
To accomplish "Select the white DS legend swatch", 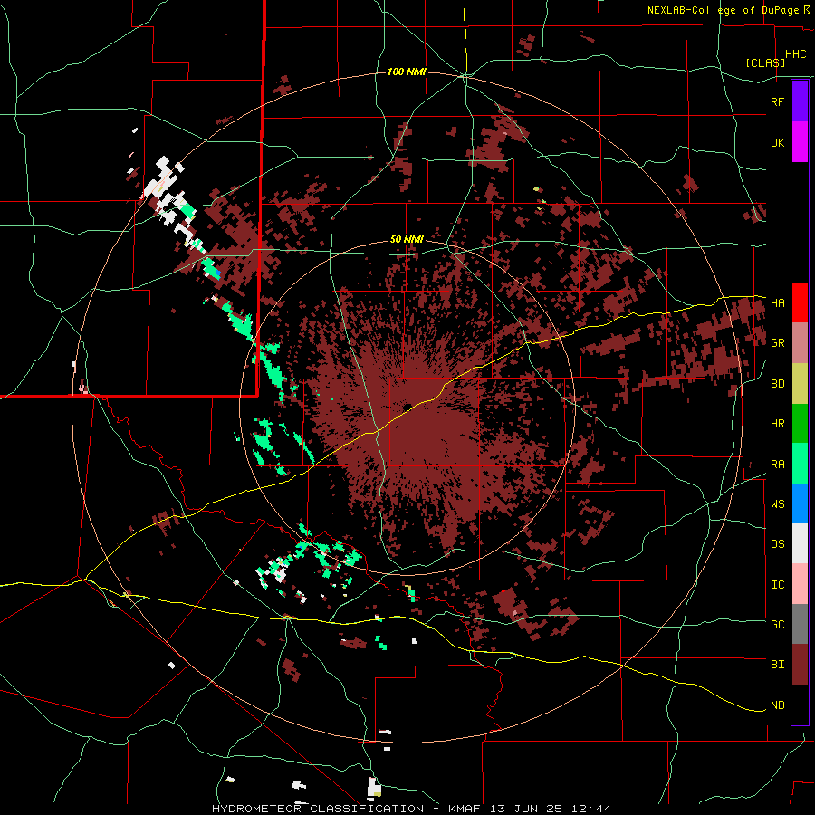I will pos(800,543).
